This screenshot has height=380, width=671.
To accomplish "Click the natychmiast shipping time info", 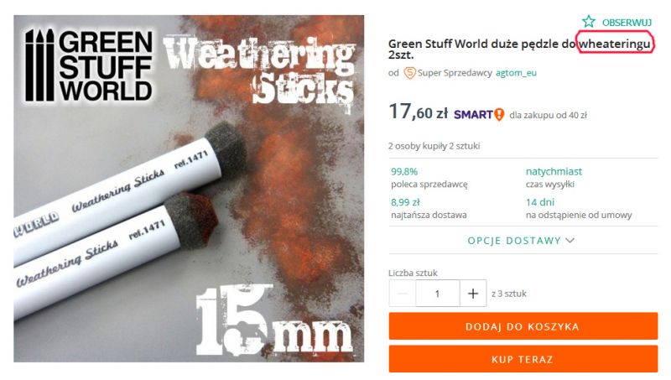I will (554, 172).
